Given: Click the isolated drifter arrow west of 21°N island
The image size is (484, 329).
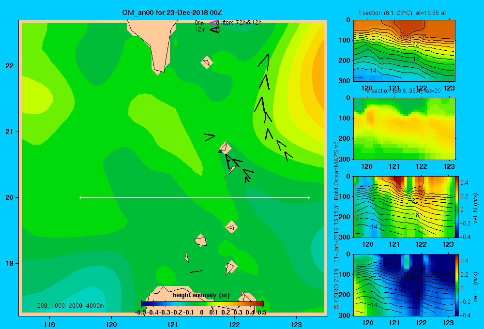Looking at the screenshot, I should click(x=210, y=137).
